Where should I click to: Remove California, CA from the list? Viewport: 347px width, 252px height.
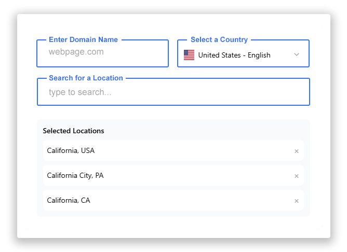[x=296, y=201]
